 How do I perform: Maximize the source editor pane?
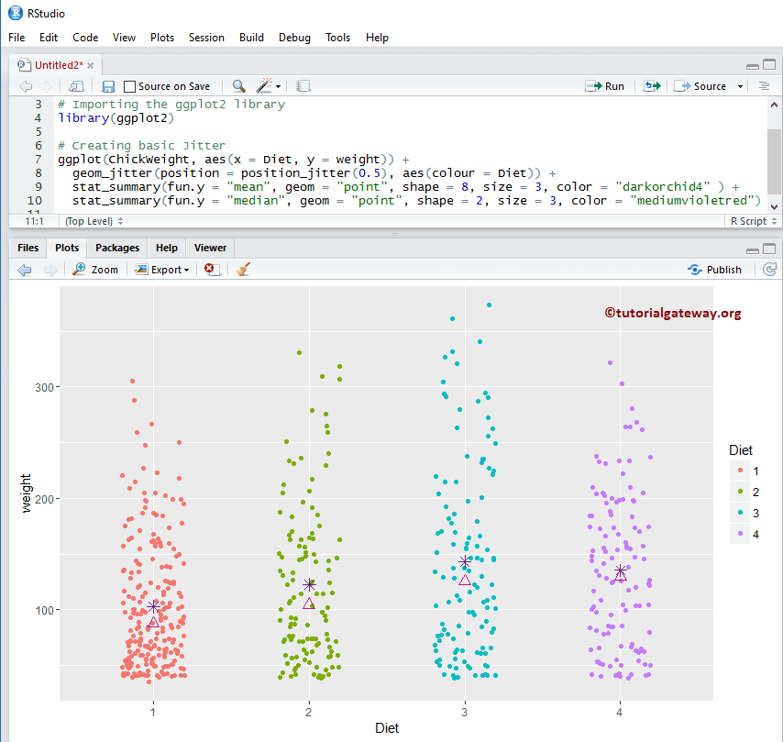[x=769, y=65]
